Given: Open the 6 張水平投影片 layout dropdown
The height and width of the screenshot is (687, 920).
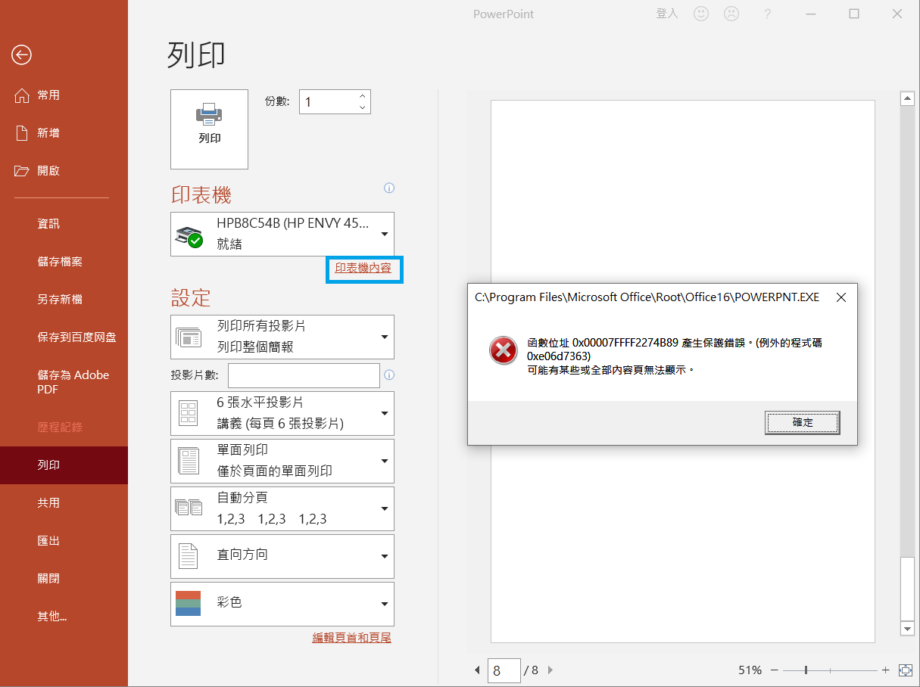Looking at the screenshot, I should 282,413.
